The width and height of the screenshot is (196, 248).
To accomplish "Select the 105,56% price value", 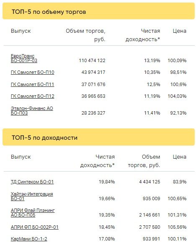I will [x=177, y=227].
